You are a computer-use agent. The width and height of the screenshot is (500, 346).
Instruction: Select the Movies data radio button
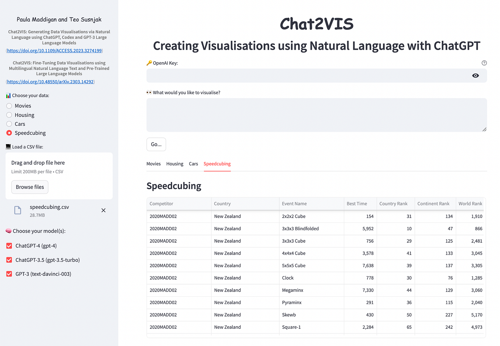click(9, 106)
